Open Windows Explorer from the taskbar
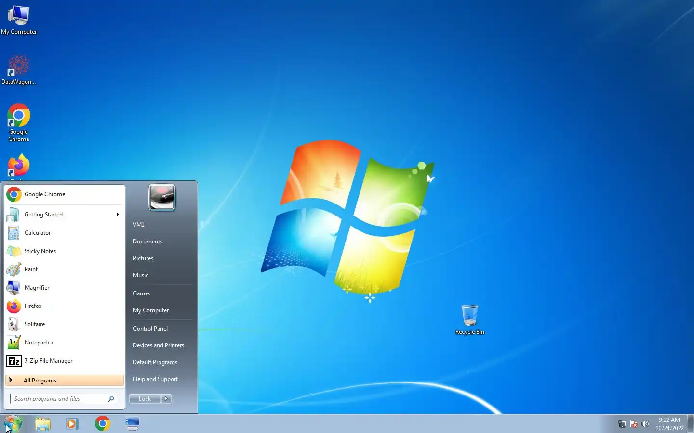The image size is (694, 433). tap(43, 424)
